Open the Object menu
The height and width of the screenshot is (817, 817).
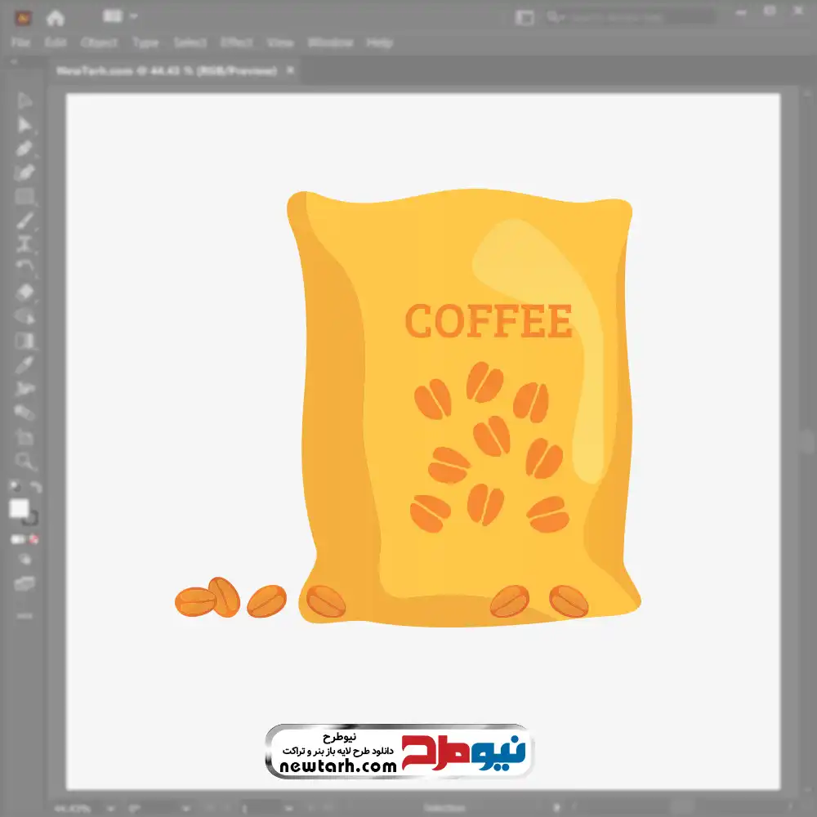pyautogui.click(x=99, y=42)
